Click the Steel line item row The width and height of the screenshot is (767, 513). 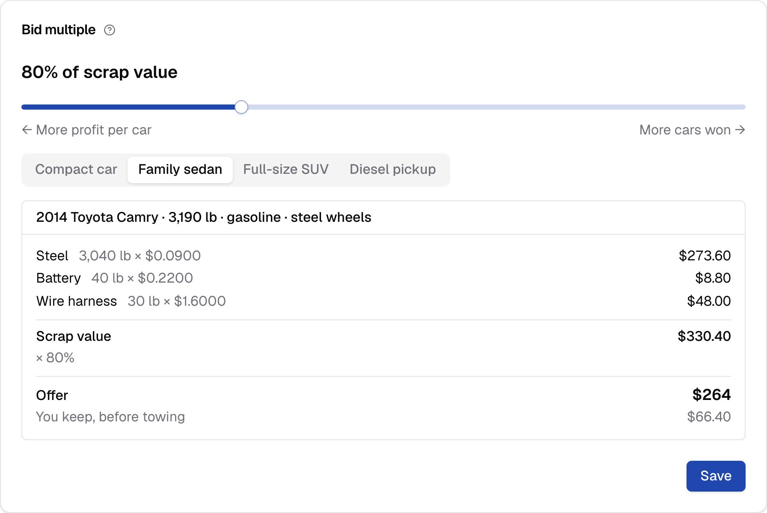[383, 256]
